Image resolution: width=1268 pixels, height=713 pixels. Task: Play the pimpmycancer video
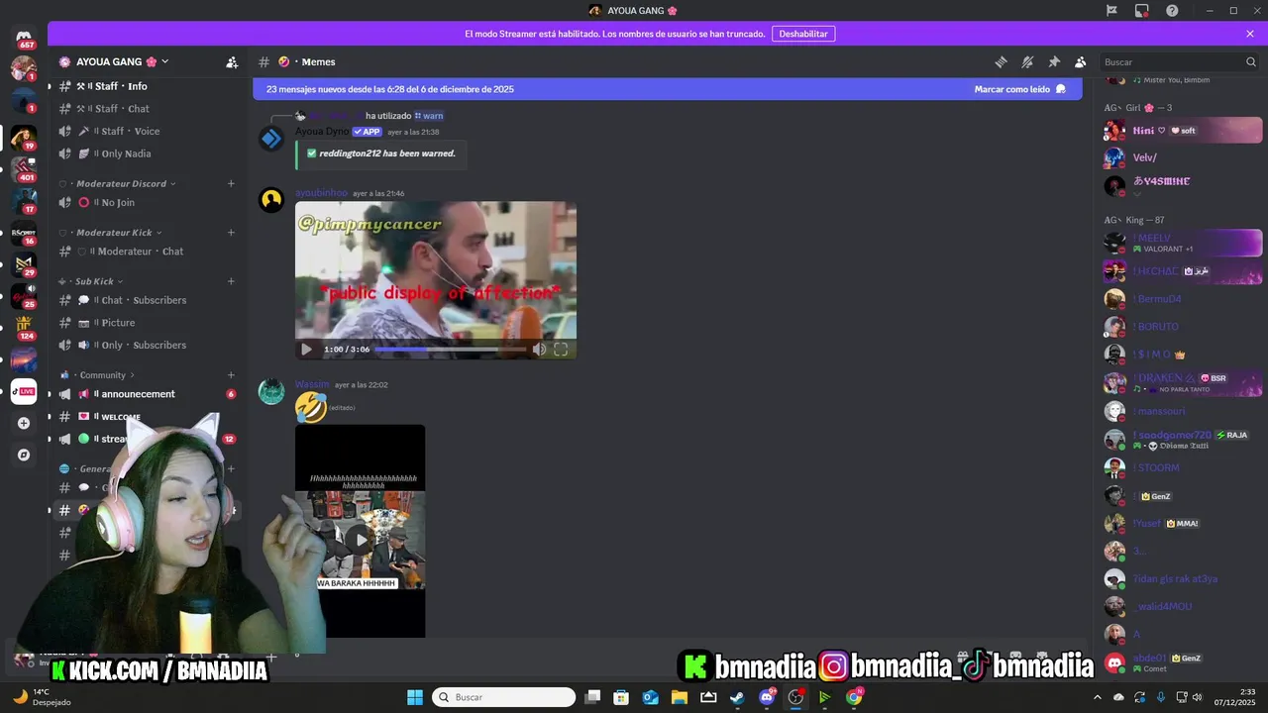(306, 349)
